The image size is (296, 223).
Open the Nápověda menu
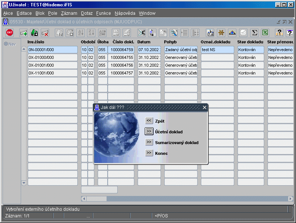(x=124, y=13)
